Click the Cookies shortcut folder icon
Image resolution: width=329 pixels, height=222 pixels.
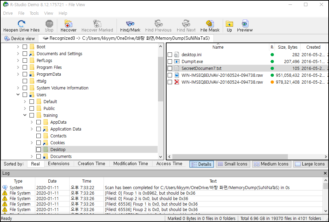(x=46, y=143)
